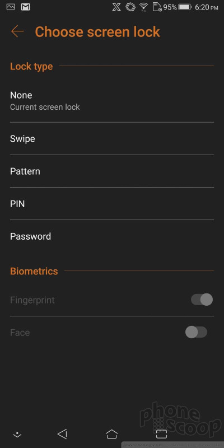Hide navigation bar with the down chevron

17,435
